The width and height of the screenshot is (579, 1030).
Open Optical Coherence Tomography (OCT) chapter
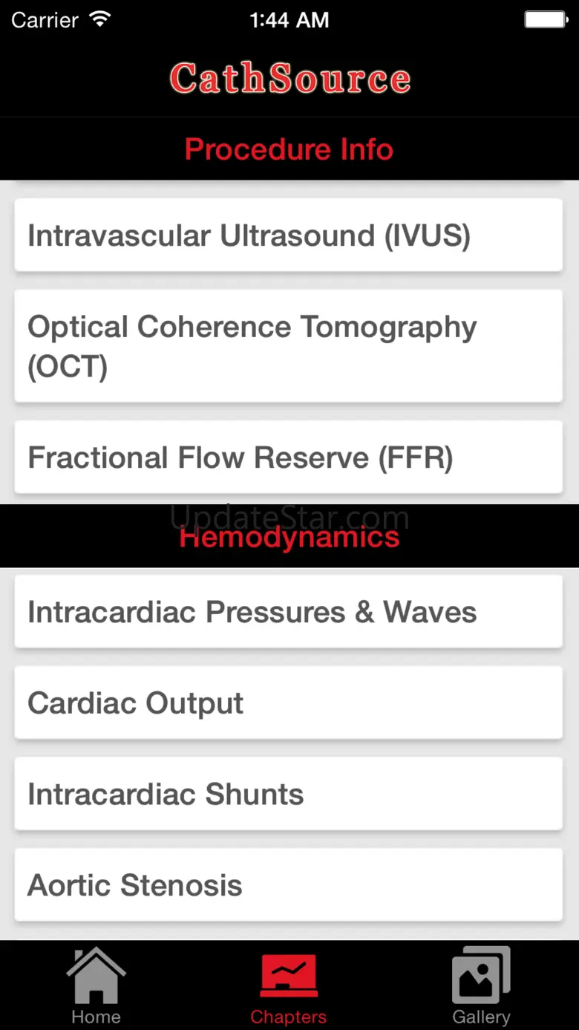click(288, 346)
